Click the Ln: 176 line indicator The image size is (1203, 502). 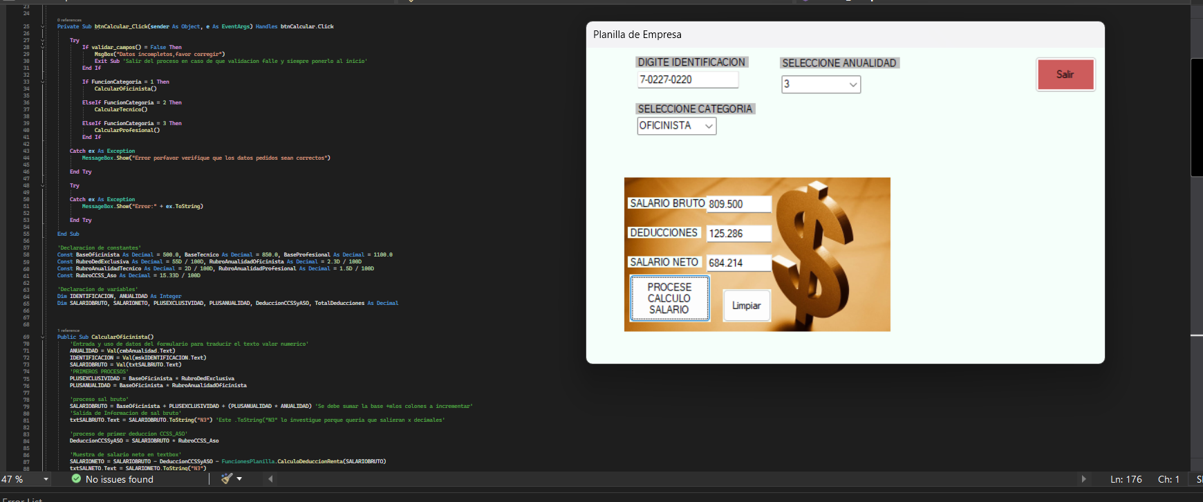[x=1126, y=479]
